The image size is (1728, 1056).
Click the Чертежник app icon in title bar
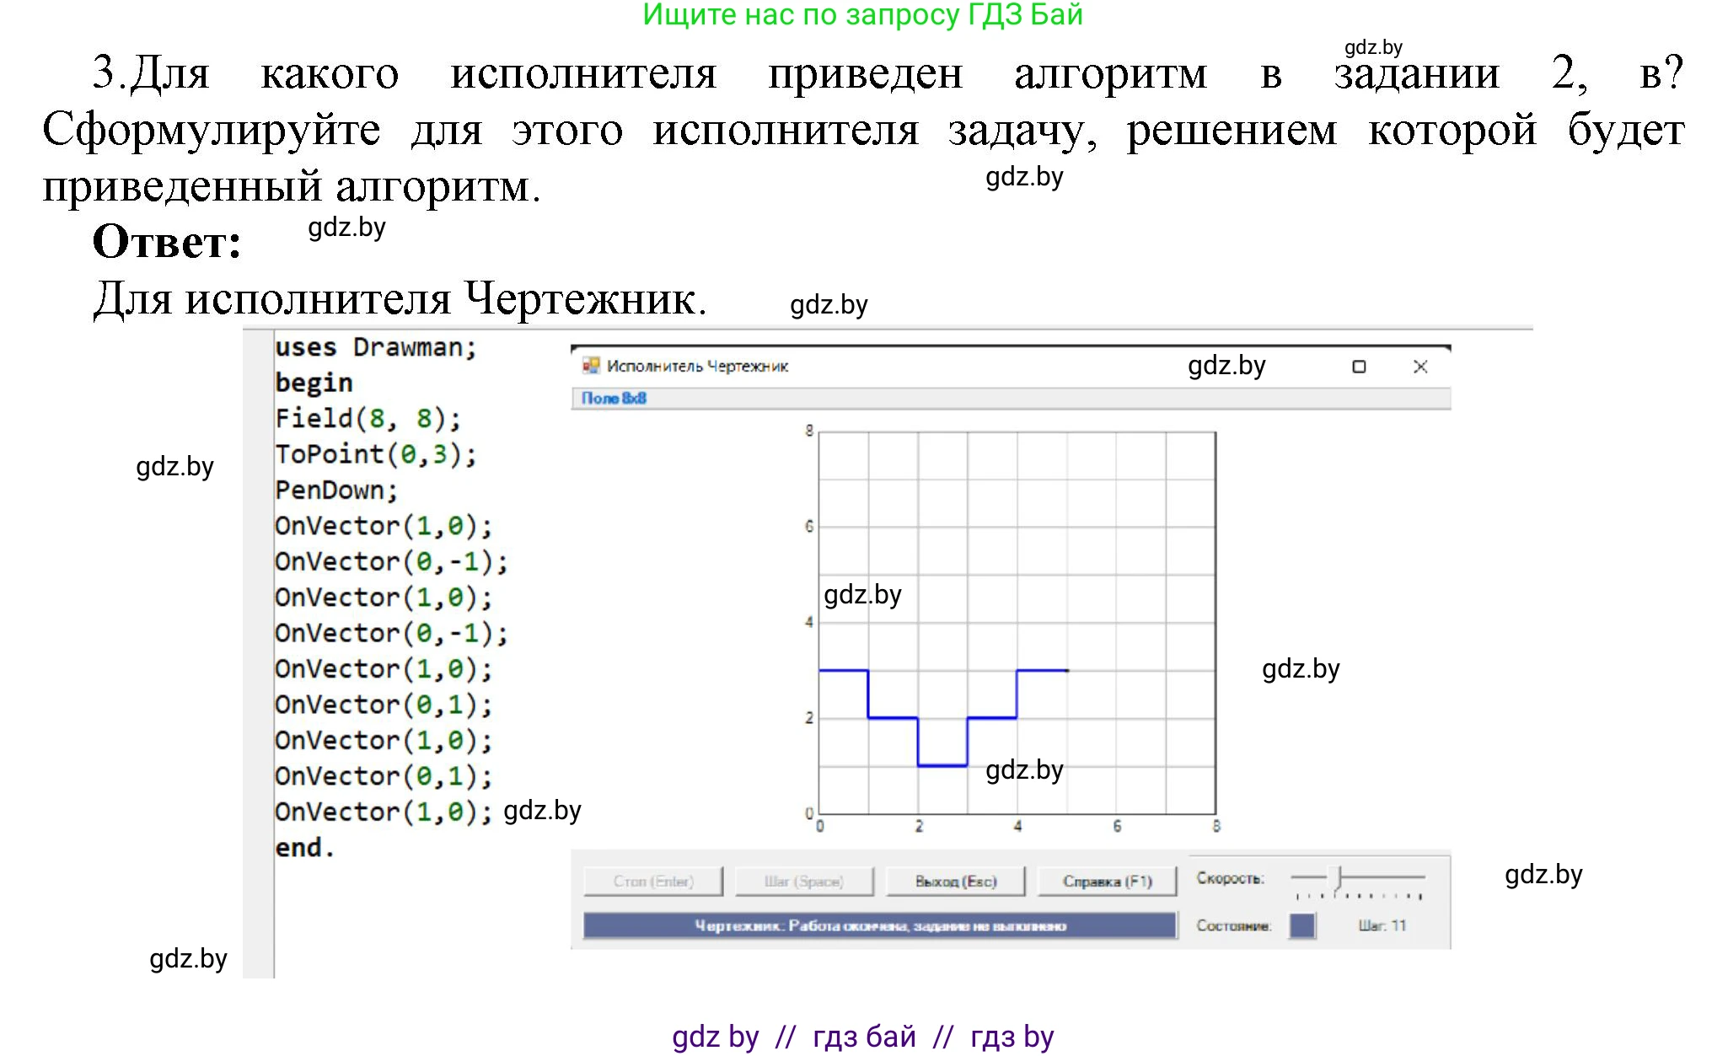591,366
